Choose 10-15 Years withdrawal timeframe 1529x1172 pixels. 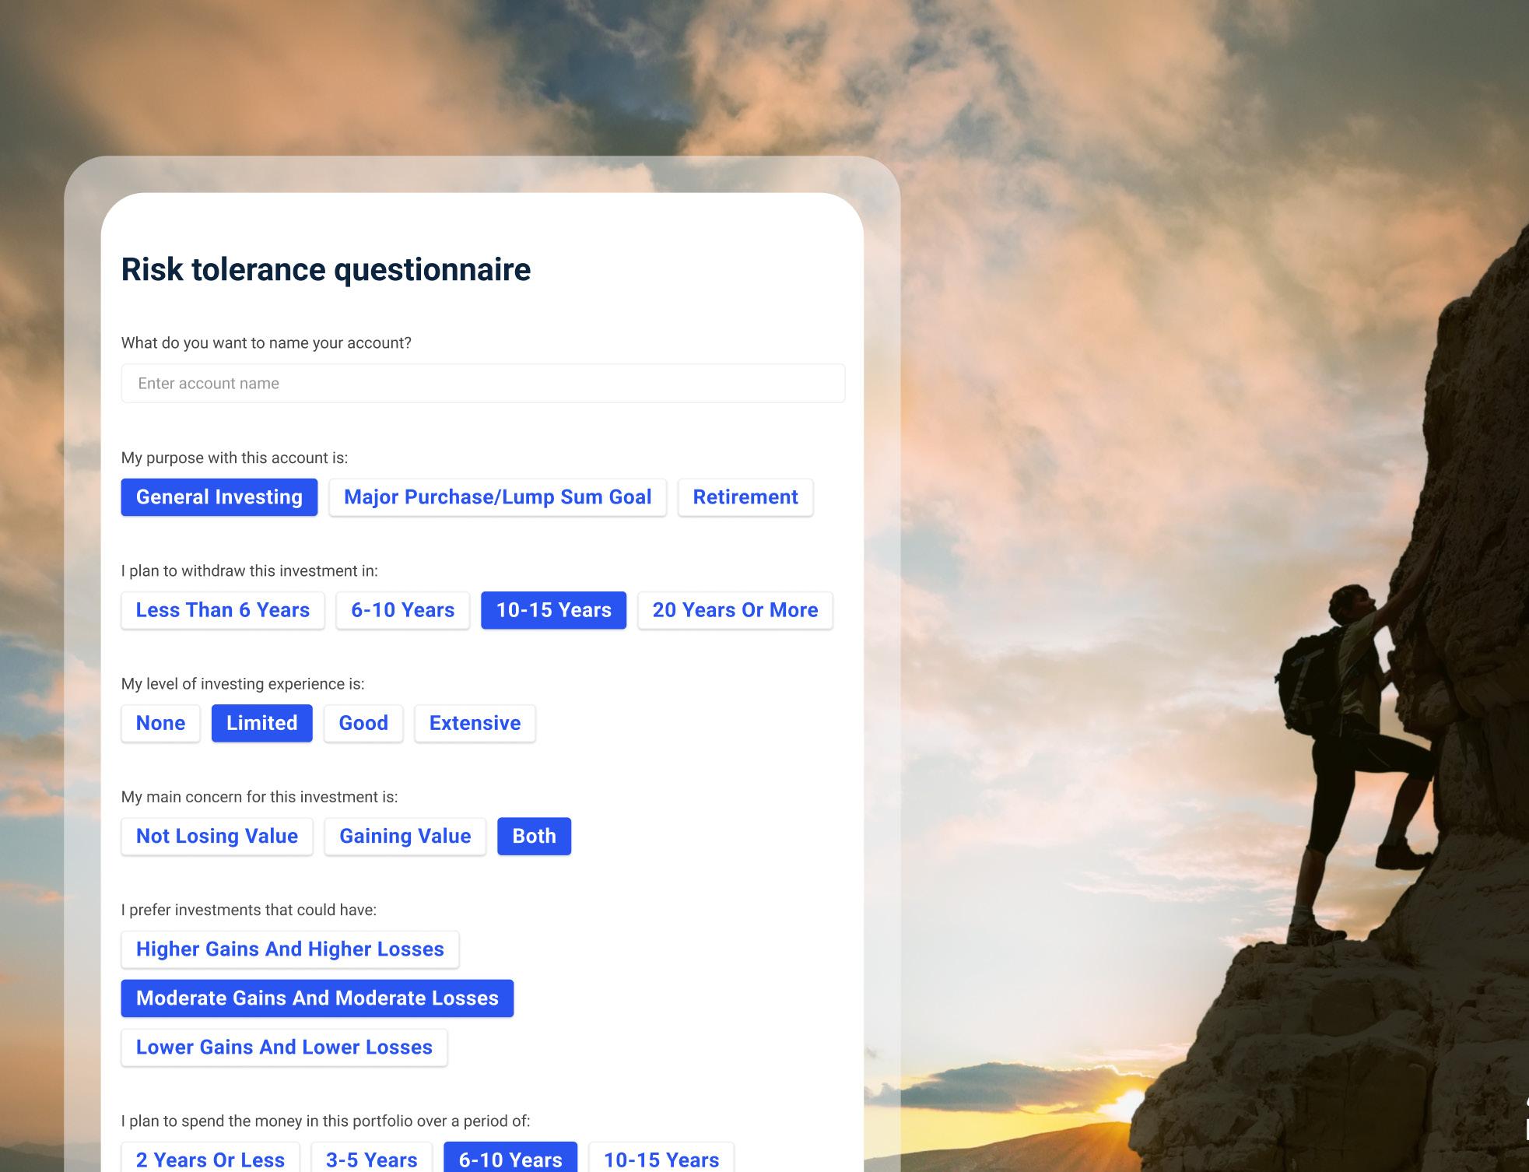click(553, 610)
